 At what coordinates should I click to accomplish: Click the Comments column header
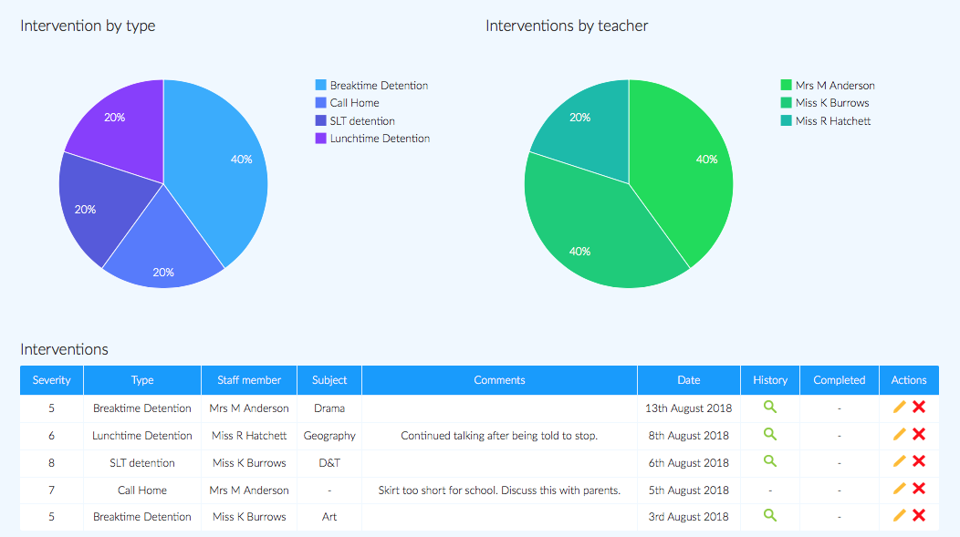499,380
